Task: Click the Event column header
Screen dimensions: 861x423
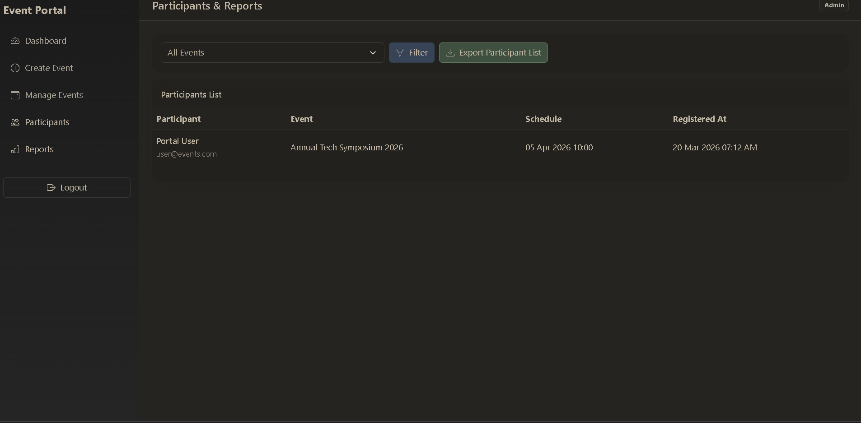Action: coord(302,119)
